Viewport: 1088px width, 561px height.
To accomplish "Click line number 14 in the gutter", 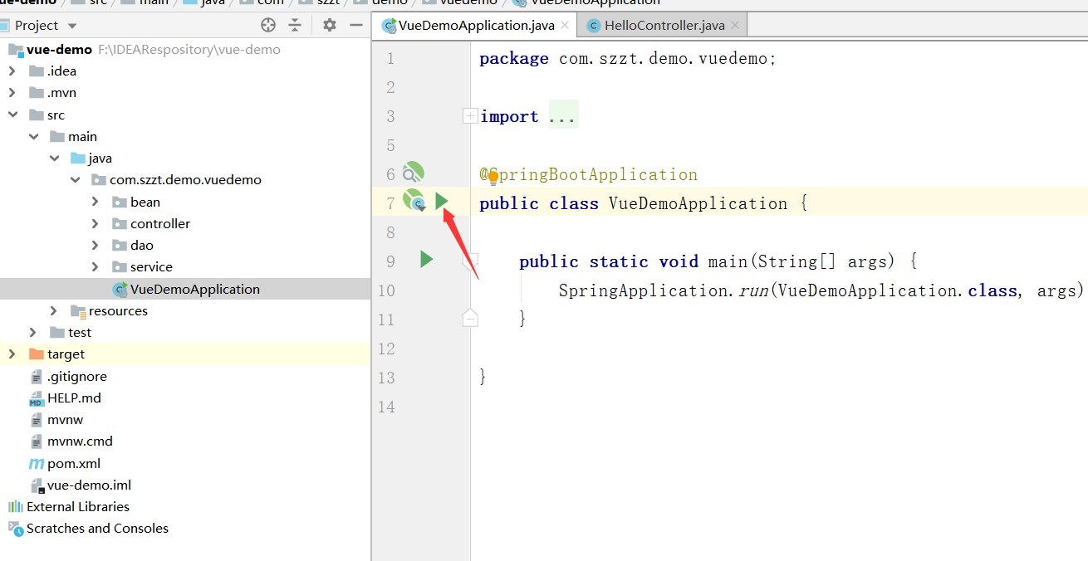I will (386, 407).
